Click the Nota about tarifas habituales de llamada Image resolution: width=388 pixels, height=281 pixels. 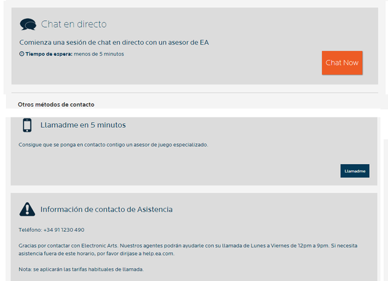[x=81, y=269]
